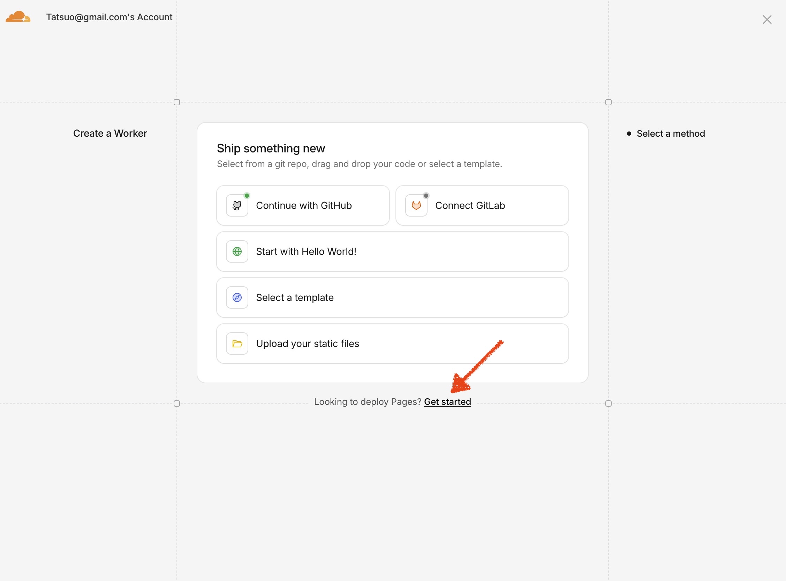786x581 pixels.
Task: Click the yellow folder icon
Action: point(237,344)
